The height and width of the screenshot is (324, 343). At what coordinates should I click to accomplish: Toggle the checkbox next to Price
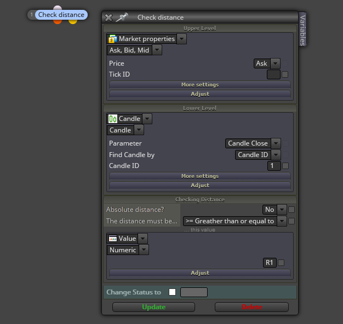point(285,63)
